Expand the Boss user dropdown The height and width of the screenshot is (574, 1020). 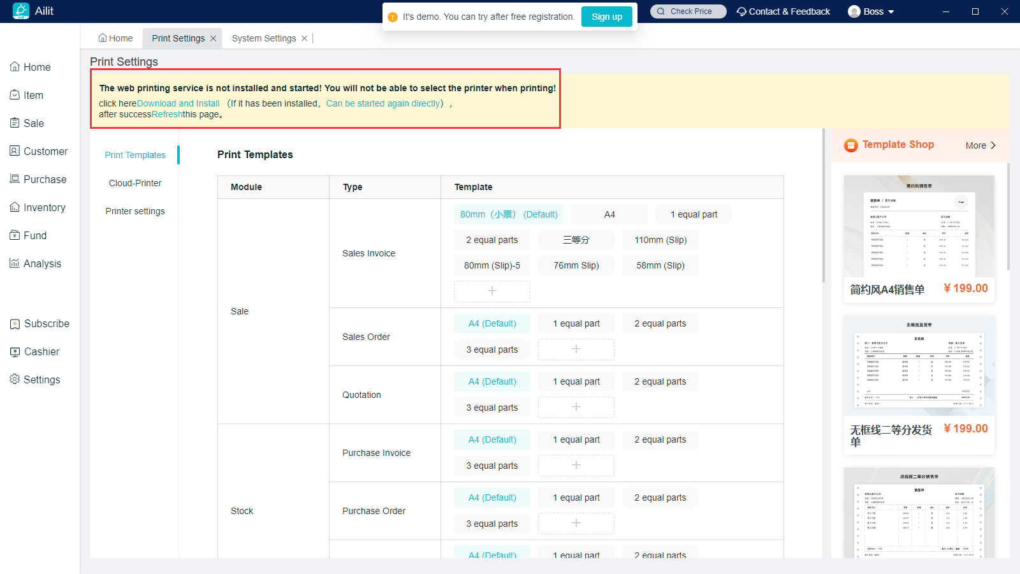coord(891,12)
